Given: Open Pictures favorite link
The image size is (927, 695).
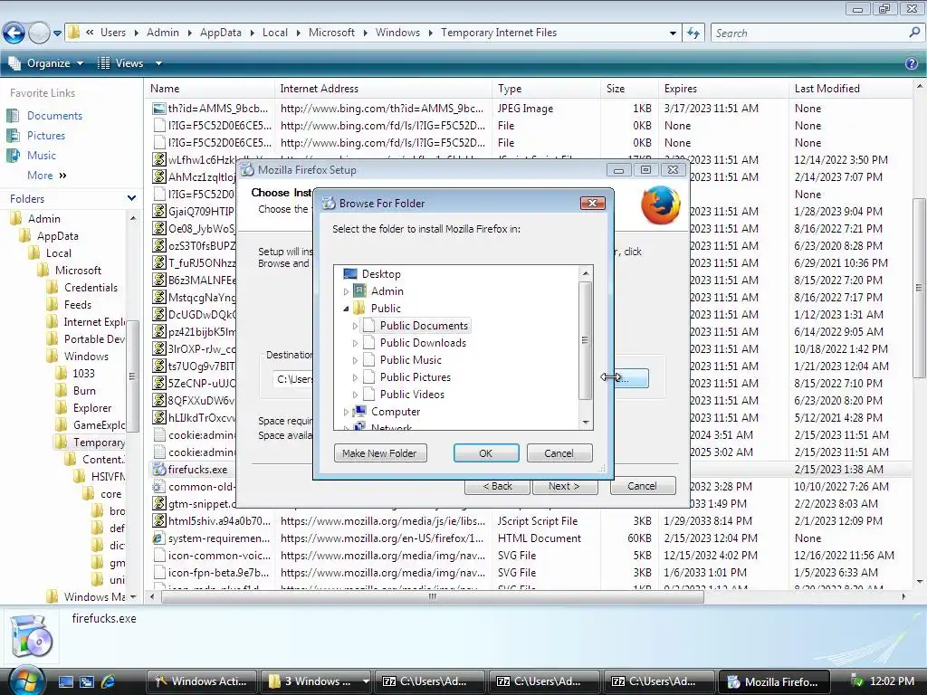Looking at the screenshot, I should pos(45,136).
